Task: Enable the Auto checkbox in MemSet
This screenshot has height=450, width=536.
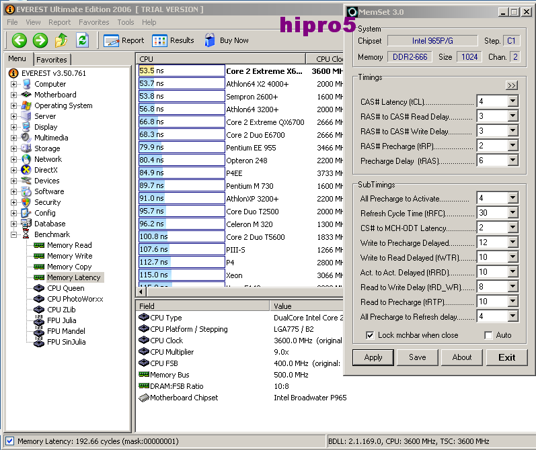Action: point(488,335)
